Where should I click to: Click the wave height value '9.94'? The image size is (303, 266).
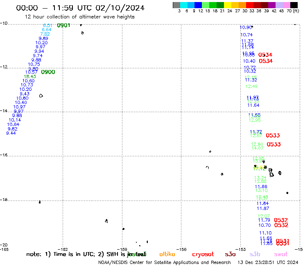tap(39, 51)
